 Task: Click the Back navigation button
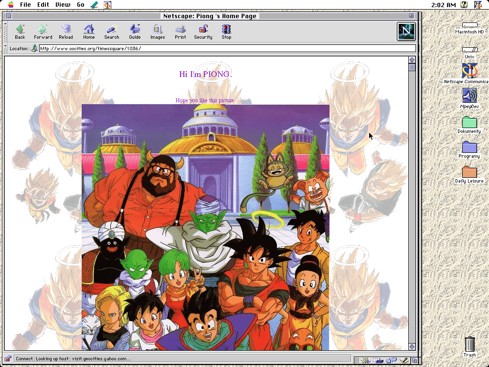(20, 32)
